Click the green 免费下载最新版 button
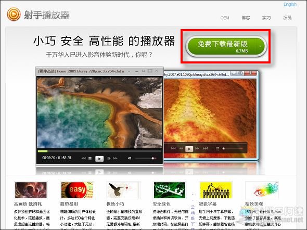The width and height of the screenshot is (307, 230). pos(226,47)
